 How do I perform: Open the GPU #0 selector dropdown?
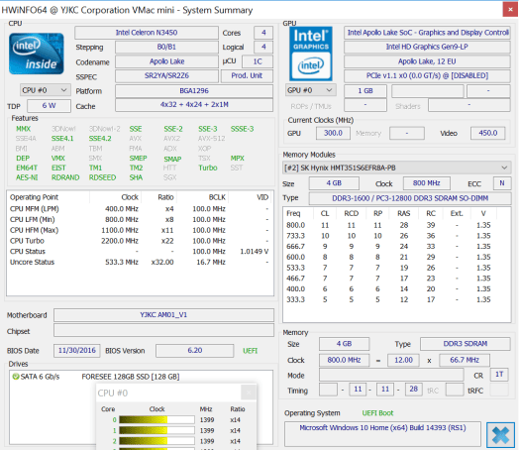311,90
